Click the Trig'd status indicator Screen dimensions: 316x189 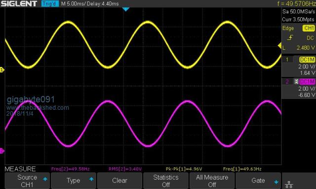(x=50, y=3)
